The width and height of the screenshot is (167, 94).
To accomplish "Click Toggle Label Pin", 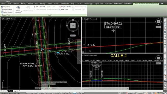I will pos(65,7).
